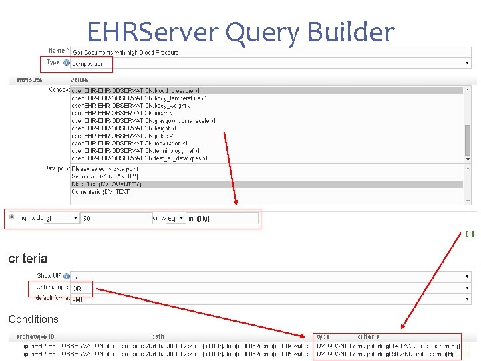Screen dimensions: 481x361
Task: Open the Criteria logic dropdown showing OR
Action: [x=271, y=288]
